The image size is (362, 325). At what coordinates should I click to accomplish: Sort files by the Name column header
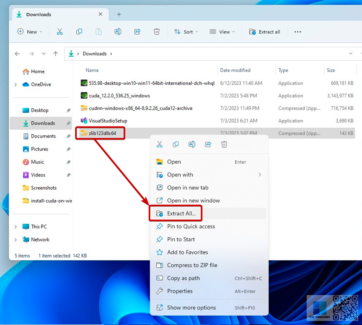(x=92, y=70)
